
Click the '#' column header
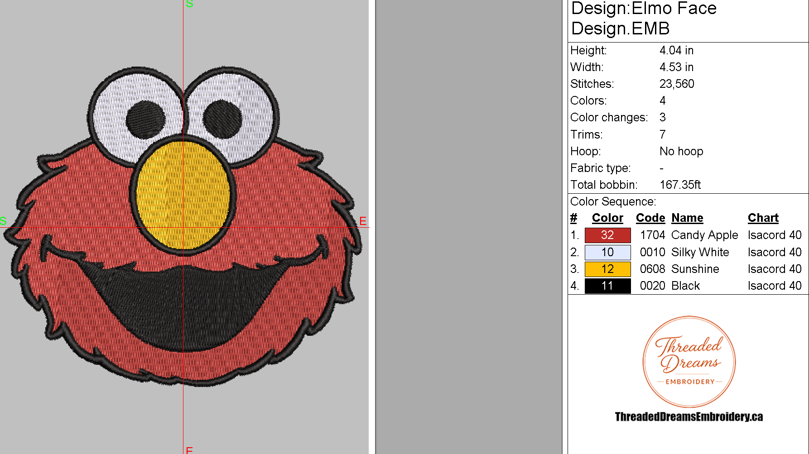pos(573,218)
